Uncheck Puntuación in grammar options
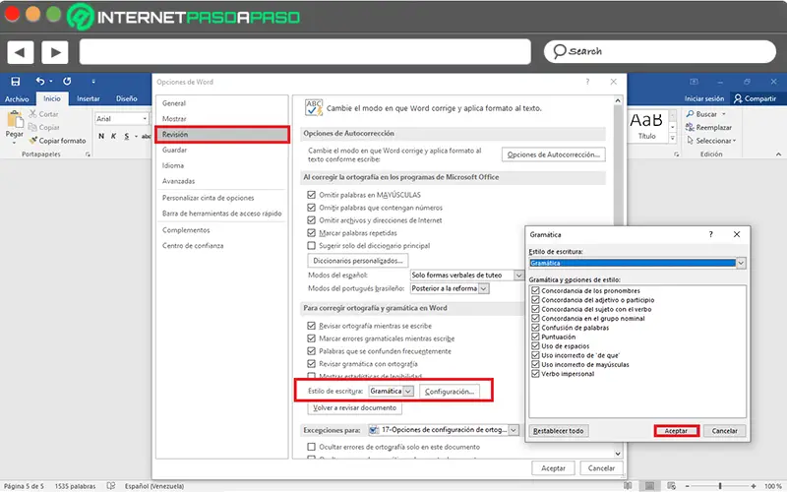Image resolution: width=787 pixels, height=492 pixels. 535,337
